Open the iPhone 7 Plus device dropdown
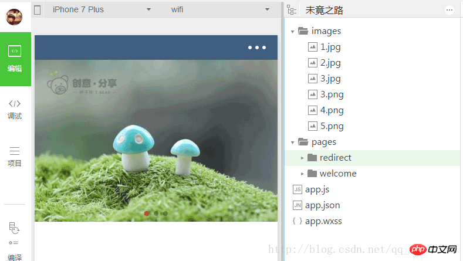This screenshot has height=261, width=463. point(102,9)
